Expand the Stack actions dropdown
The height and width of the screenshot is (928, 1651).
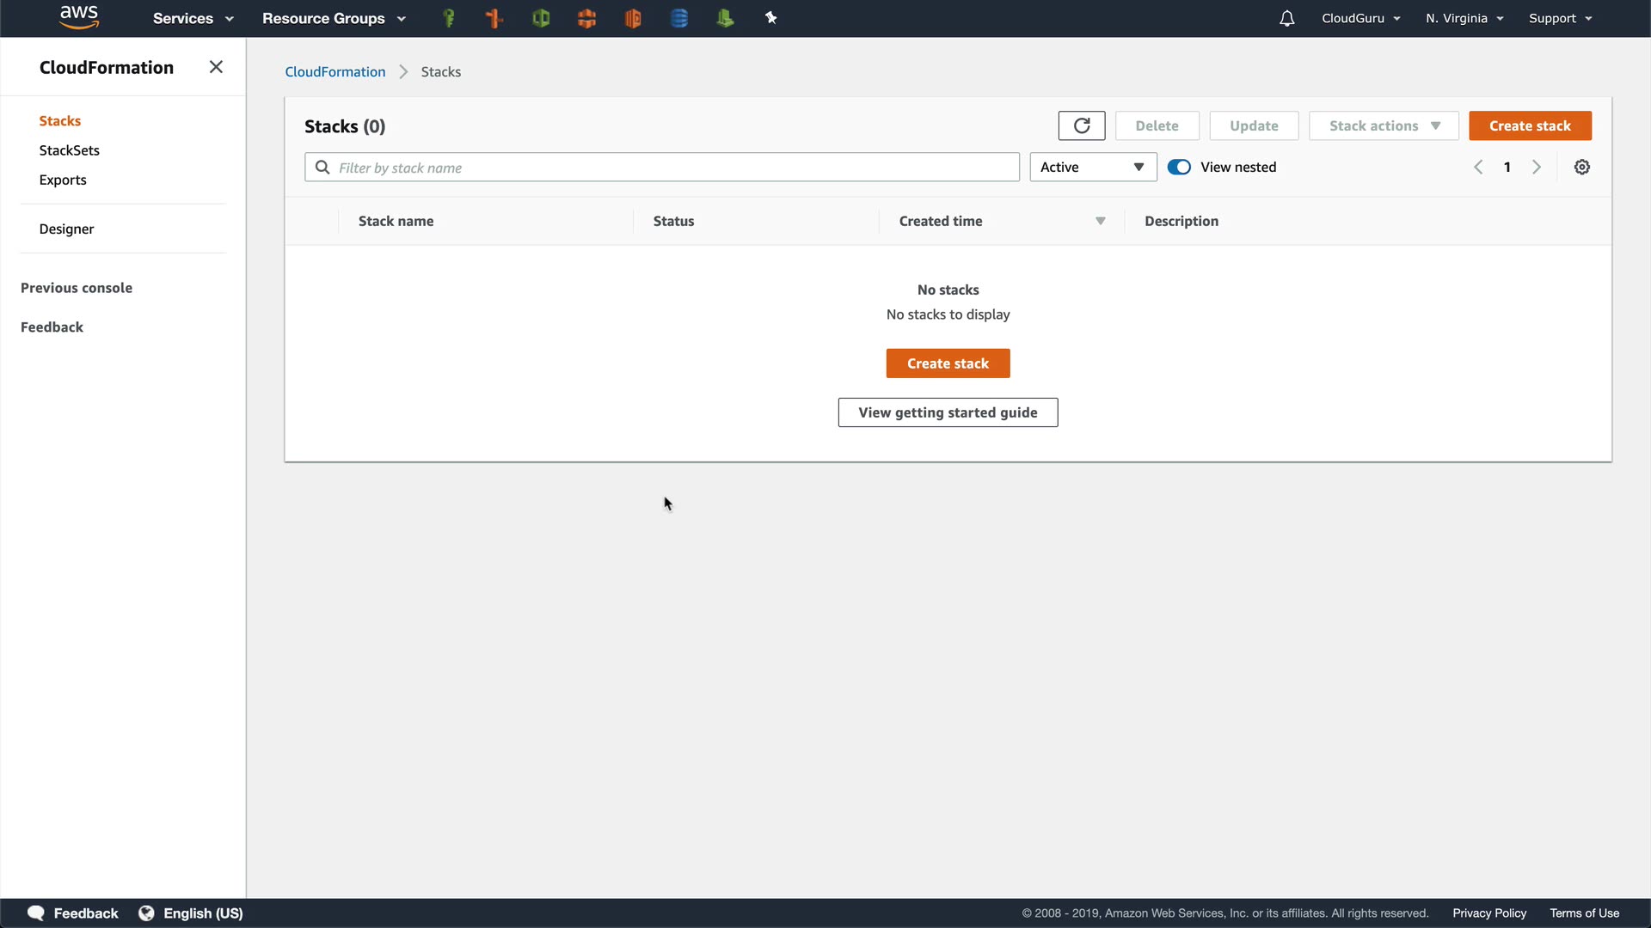tap(1383, 125)
